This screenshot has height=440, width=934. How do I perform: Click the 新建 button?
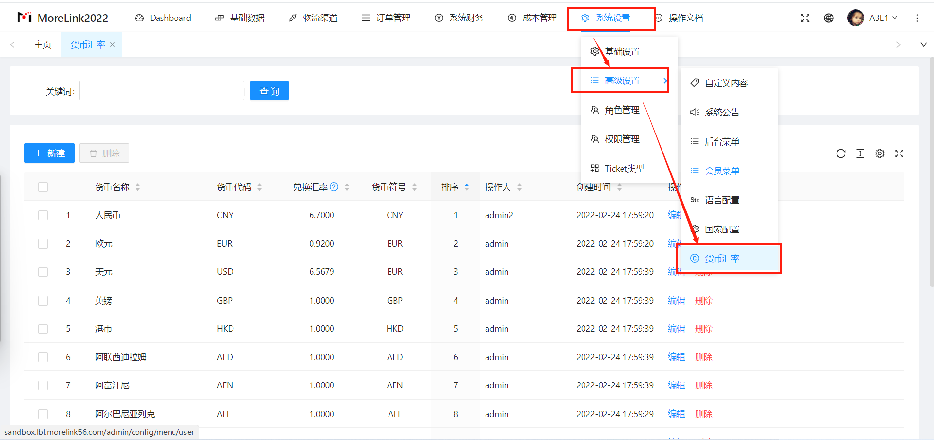click(49, 153)
